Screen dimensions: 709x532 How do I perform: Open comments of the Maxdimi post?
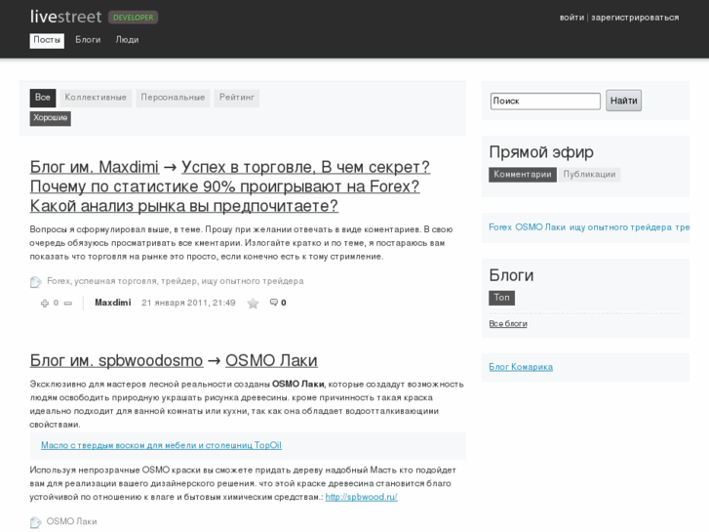click(x=278, y=303)
